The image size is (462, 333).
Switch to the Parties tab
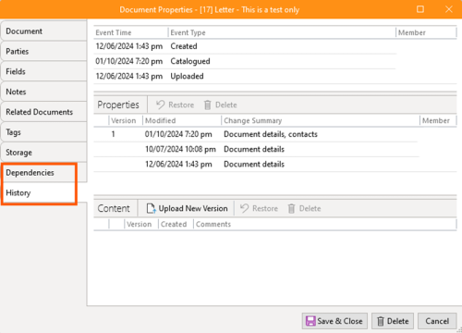tap(43, 51)
